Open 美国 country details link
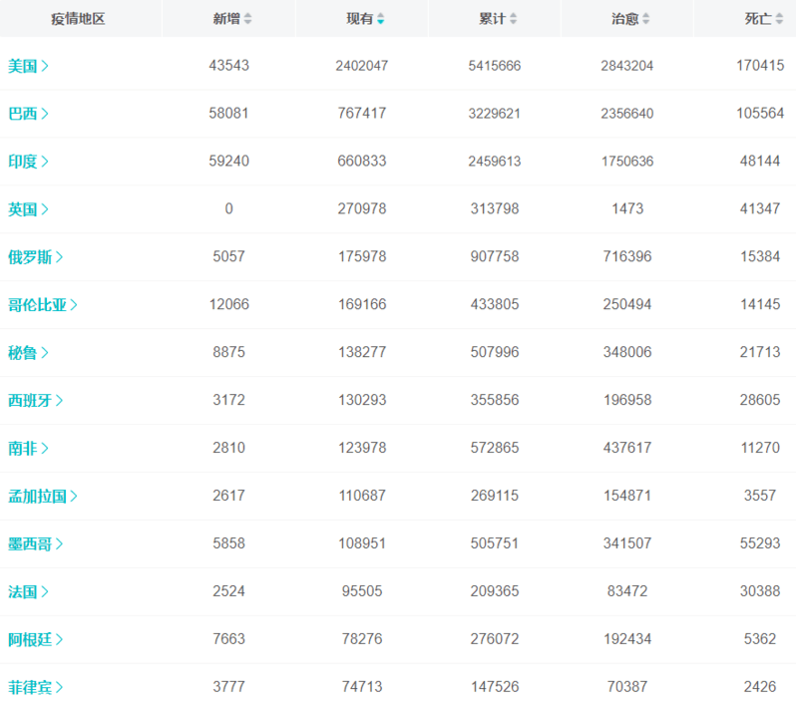796x708 pixels. tap(28, 66)
